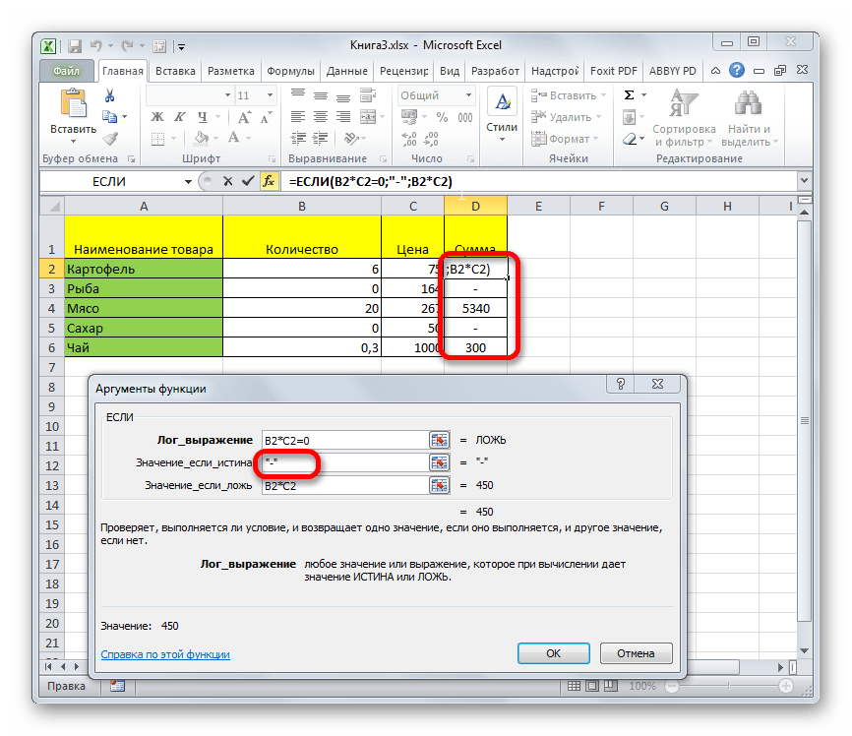Select cell D4 containing 5340
852x736 pixels.
coord(475,309)
